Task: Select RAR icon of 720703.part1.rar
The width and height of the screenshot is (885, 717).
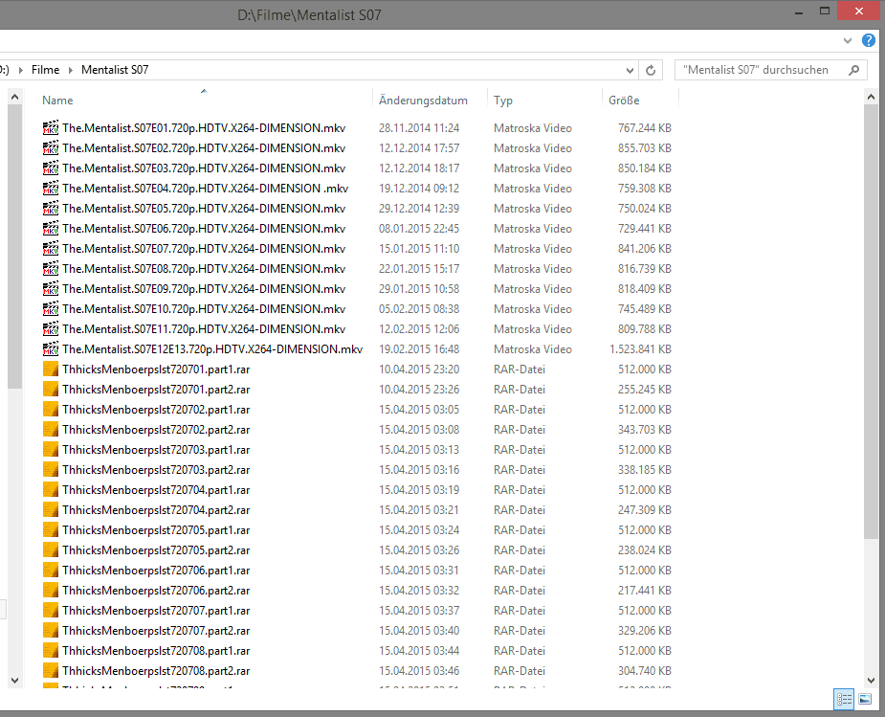Action: pos(51,450)
